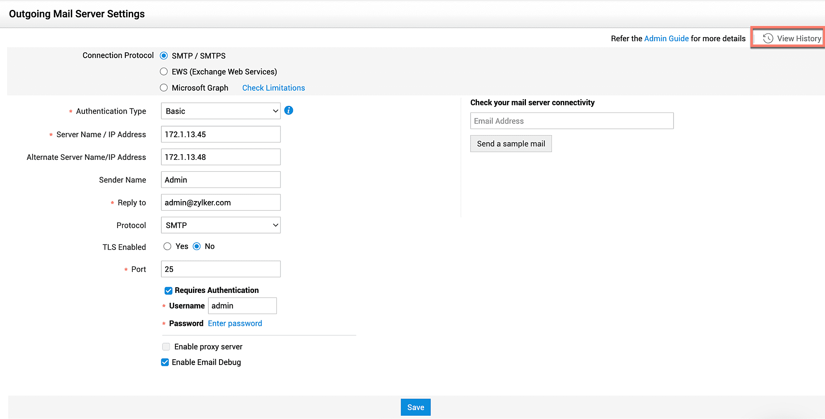This screenshot has height=419, width=825.
Task: Uncheck Requires Authentication checkbox
Action: point(168,290)
